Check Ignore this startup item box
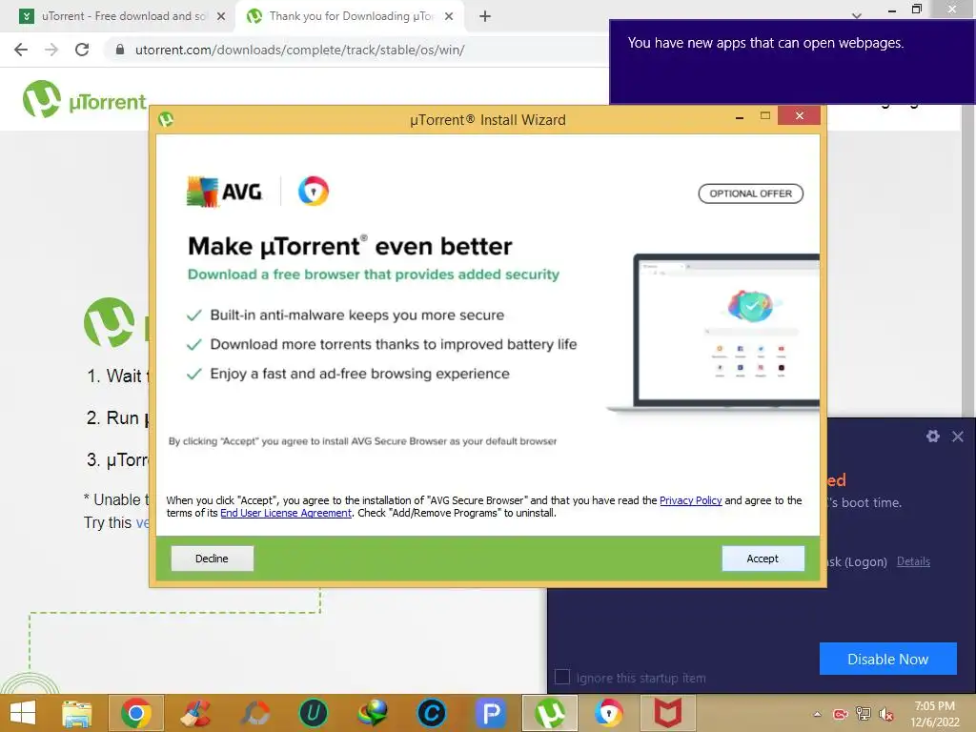This screenshot has width=976, height=732. click(x=562, y=677)
